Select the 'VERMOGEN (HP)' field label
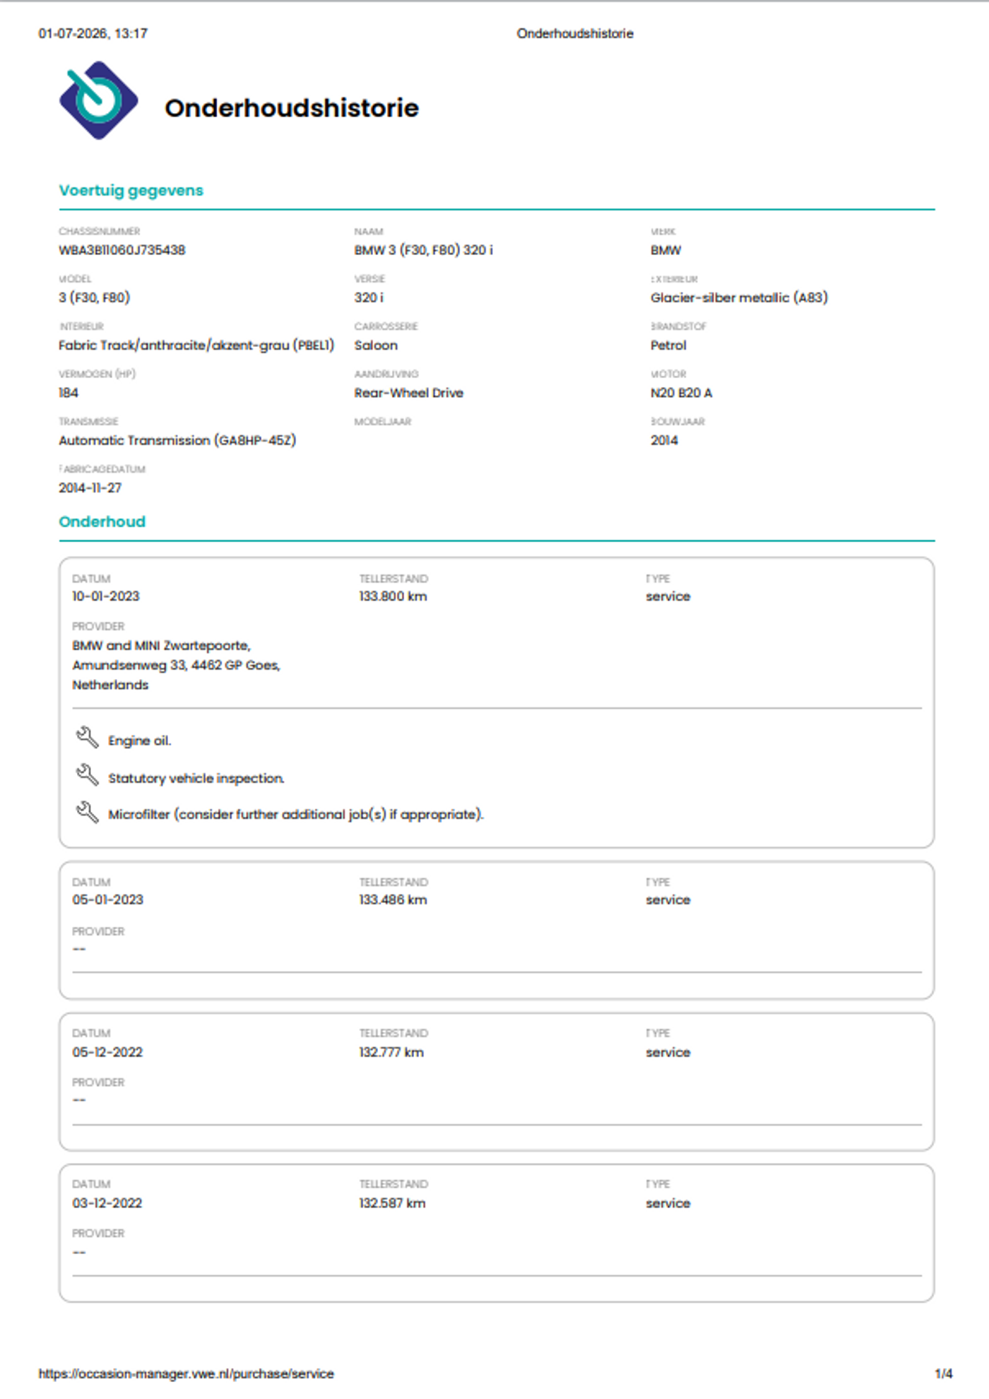 (97, 374)
